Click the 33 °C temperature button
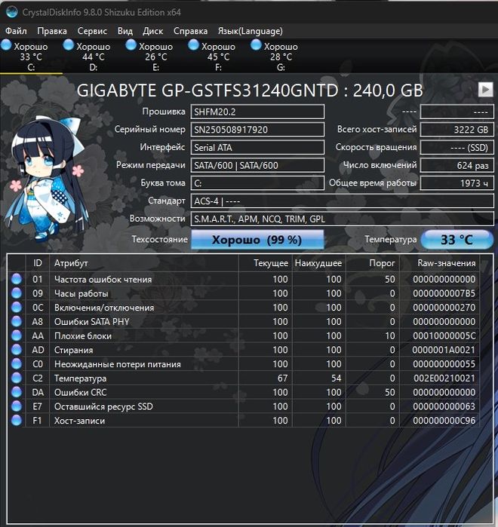This screenshot has width=498, height=527. tap(457, 240)
